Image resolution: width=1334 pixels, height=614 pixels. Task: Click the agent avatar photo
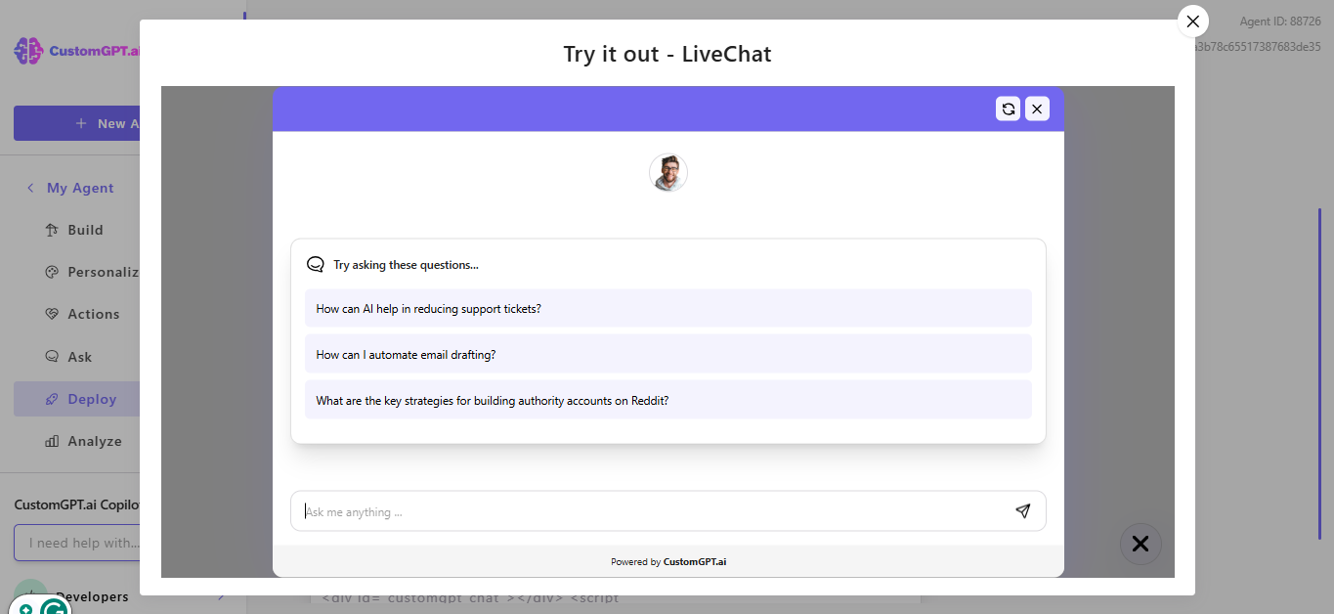pos(668,172)
